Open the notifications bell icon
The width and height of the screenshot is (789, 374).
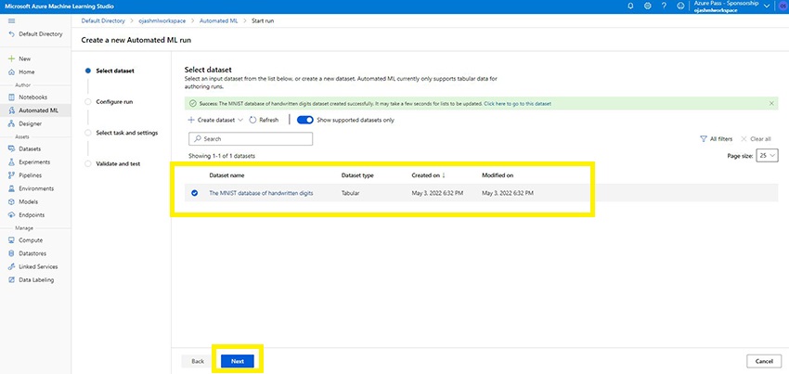click(631, 6)
